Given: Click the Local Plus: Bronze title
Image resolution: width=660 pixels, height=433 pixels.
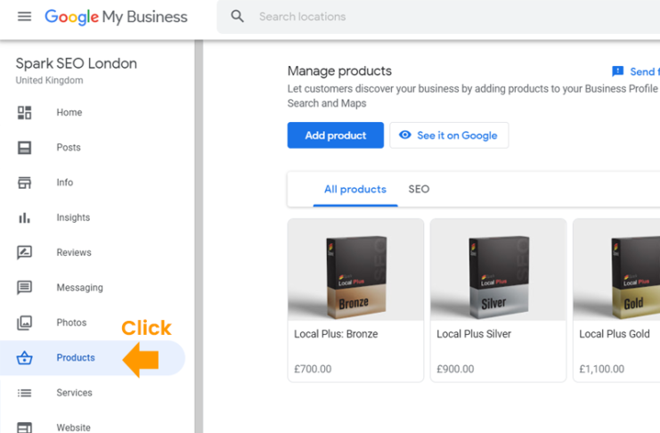Looking at the screenshot, I should pyautogui.click(x=336, y=334).
